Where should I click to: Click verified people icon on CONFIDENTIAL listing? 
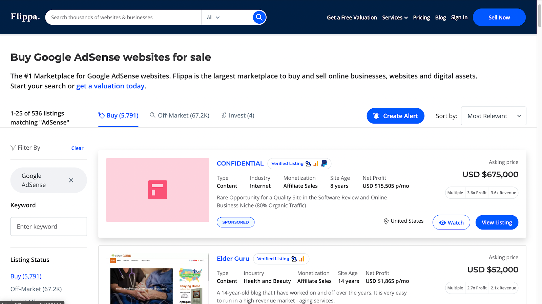[x=308, y=164]
